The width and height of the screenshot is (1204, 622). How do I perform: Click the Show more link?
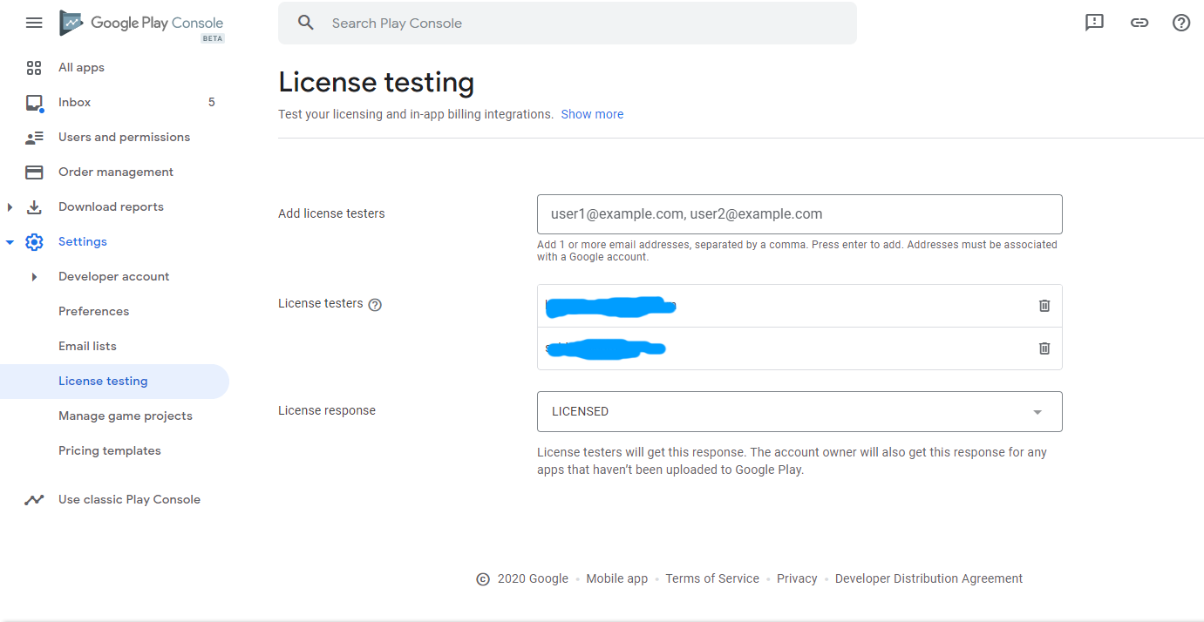[x=592, y=114]
